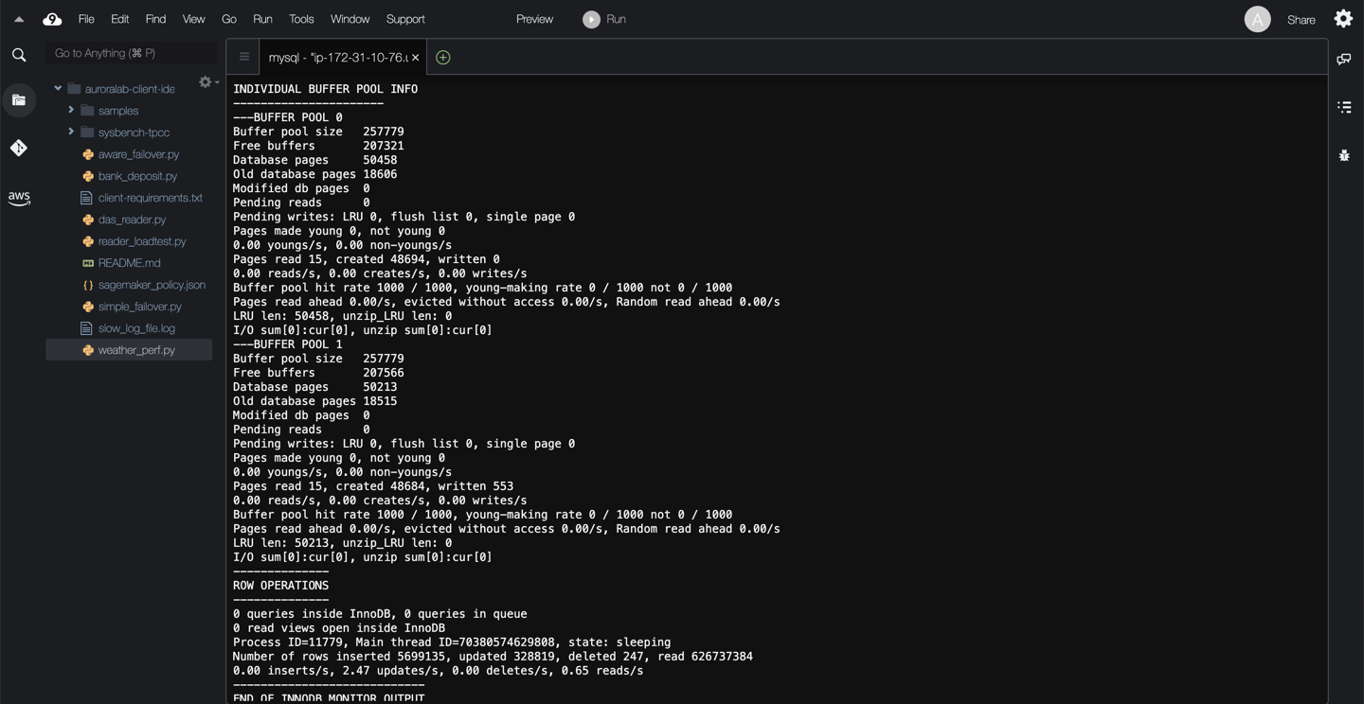Expand the sysbench-tpcc folder
This screenshot has width=1364, height=704.
click(71, 132)
